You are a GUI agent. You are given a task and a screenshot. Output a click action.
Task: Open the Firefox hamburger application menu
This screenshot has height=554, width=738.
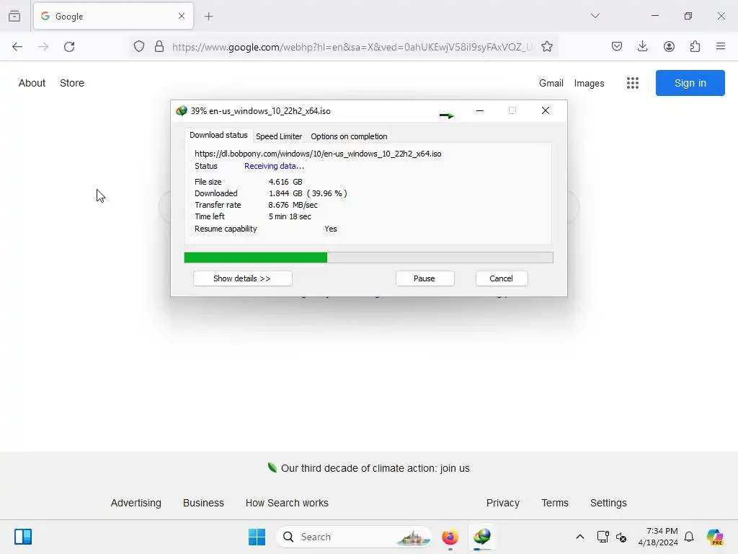[721, 46]
